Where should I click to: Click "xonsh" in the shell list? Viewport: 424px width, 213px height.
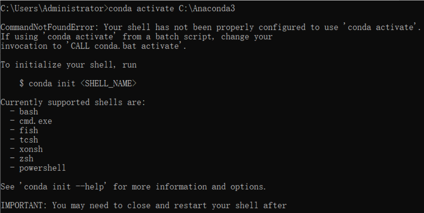click(x=31, y=149)
